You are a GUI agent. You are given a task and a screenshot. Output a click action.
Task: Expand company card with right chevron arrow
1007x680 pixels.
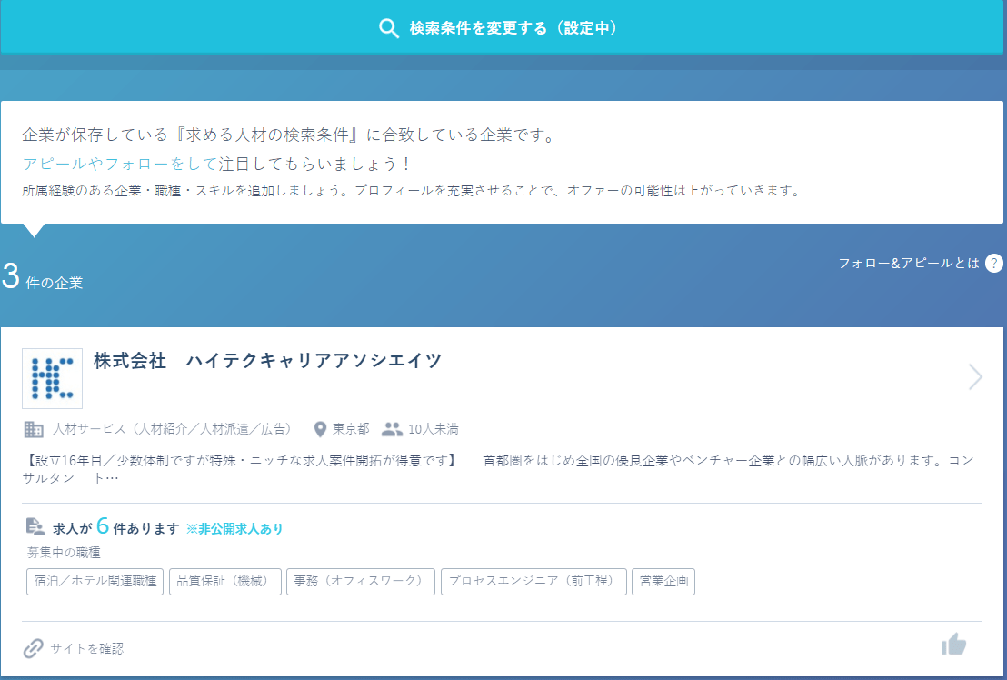click(x=975, y=377)
